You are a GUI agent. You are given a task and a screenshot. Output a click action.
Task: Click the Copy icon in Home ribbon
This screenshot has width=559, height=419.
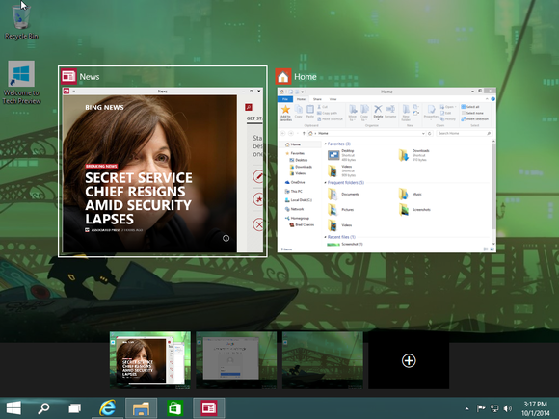(x=299, y=109)
